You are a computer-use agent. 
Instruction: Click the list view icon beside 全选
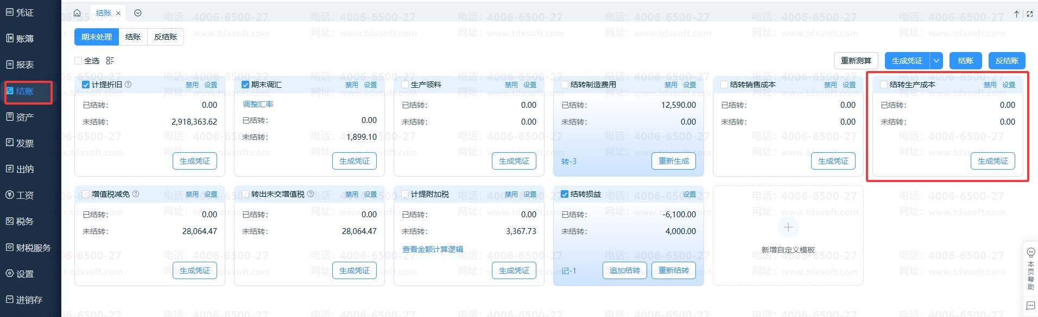point(110,61)
